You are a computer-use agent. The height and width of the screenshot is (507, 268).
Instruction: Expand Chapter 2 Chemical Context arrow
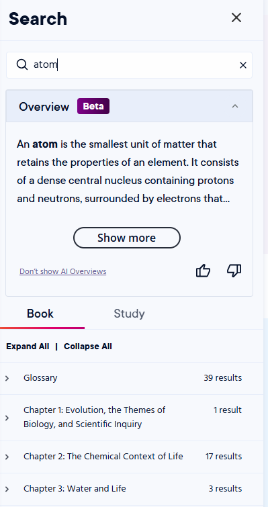tap(7, 457)
